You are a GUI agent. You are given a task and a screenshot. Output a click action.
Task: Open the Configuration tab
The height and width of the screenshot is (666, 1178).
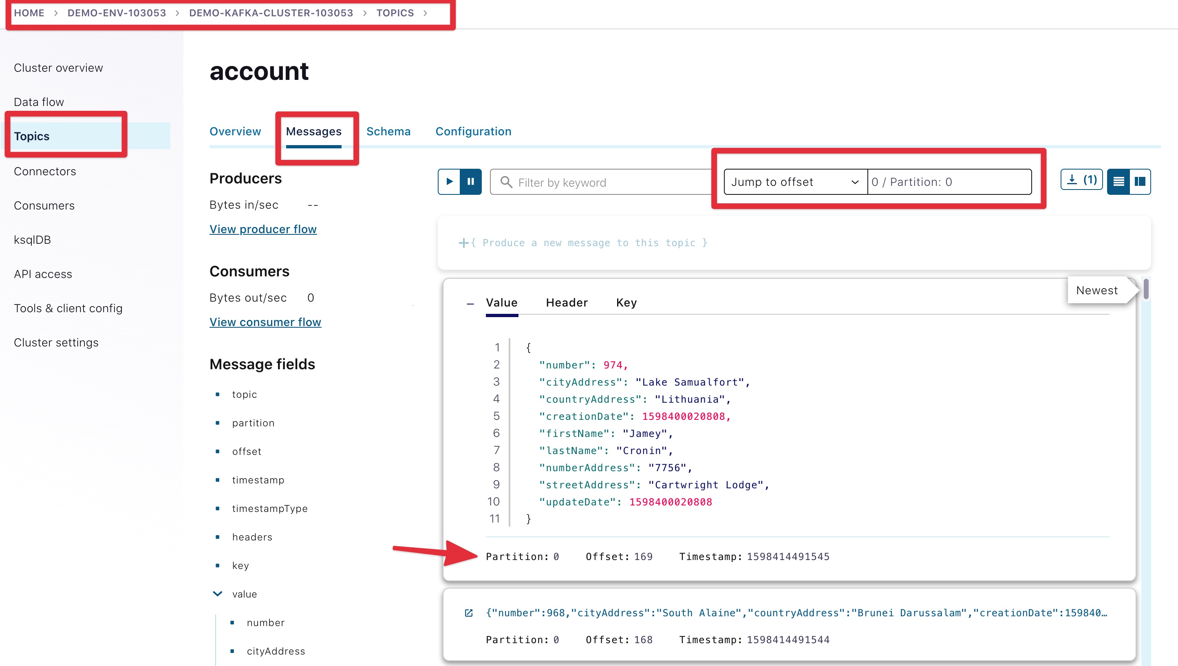473,131
